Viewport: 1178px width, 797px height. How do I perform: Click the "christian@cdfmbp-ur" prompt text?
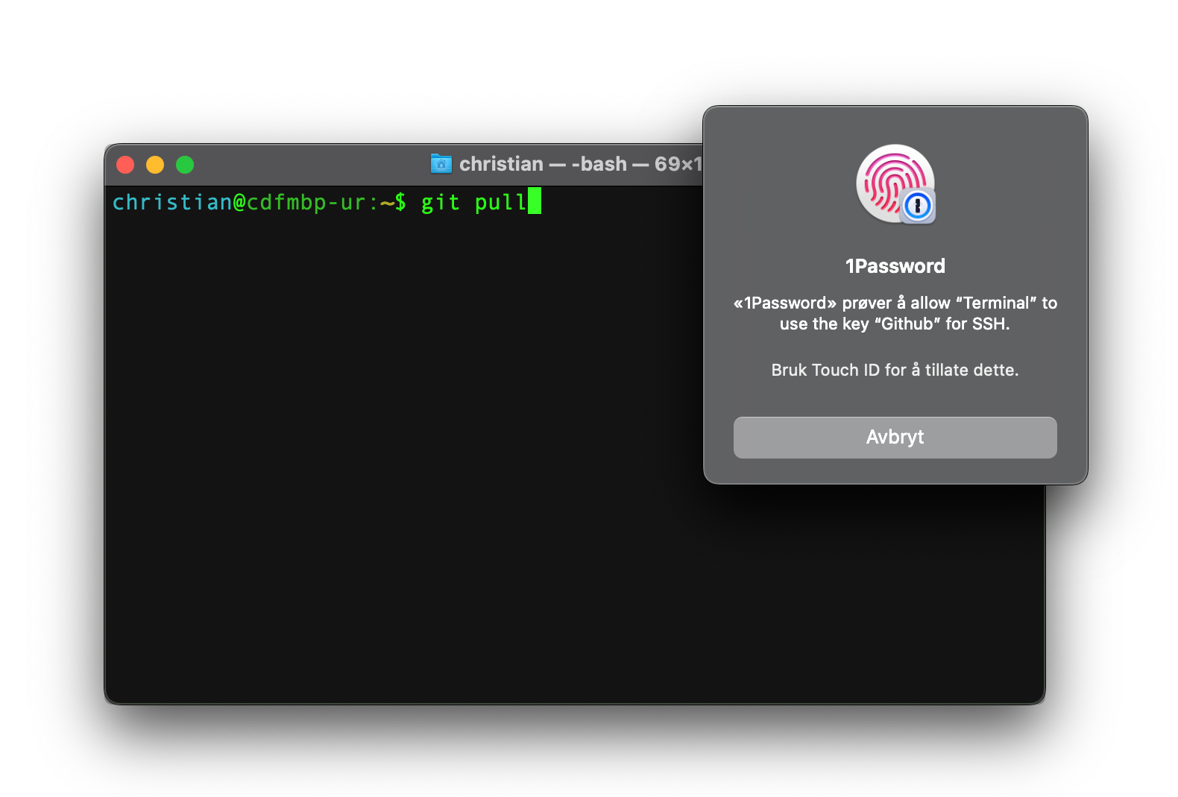click(239, 202)
